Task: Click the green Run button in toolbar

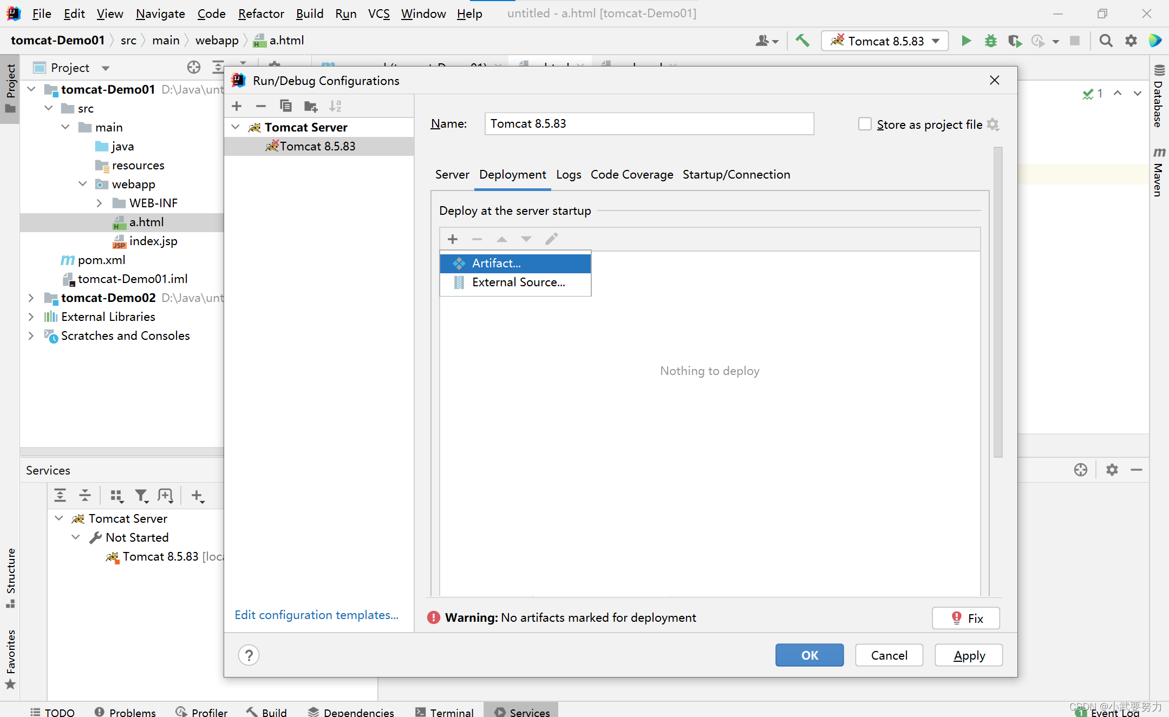Action: pyautogui.click(x=966, y=41)
